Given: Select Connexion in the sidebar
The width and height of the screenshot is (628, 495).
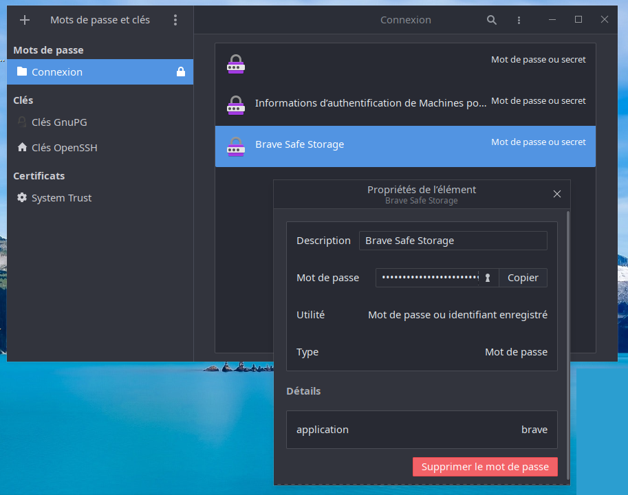Looking at the screenshot, I should point(57,71).
